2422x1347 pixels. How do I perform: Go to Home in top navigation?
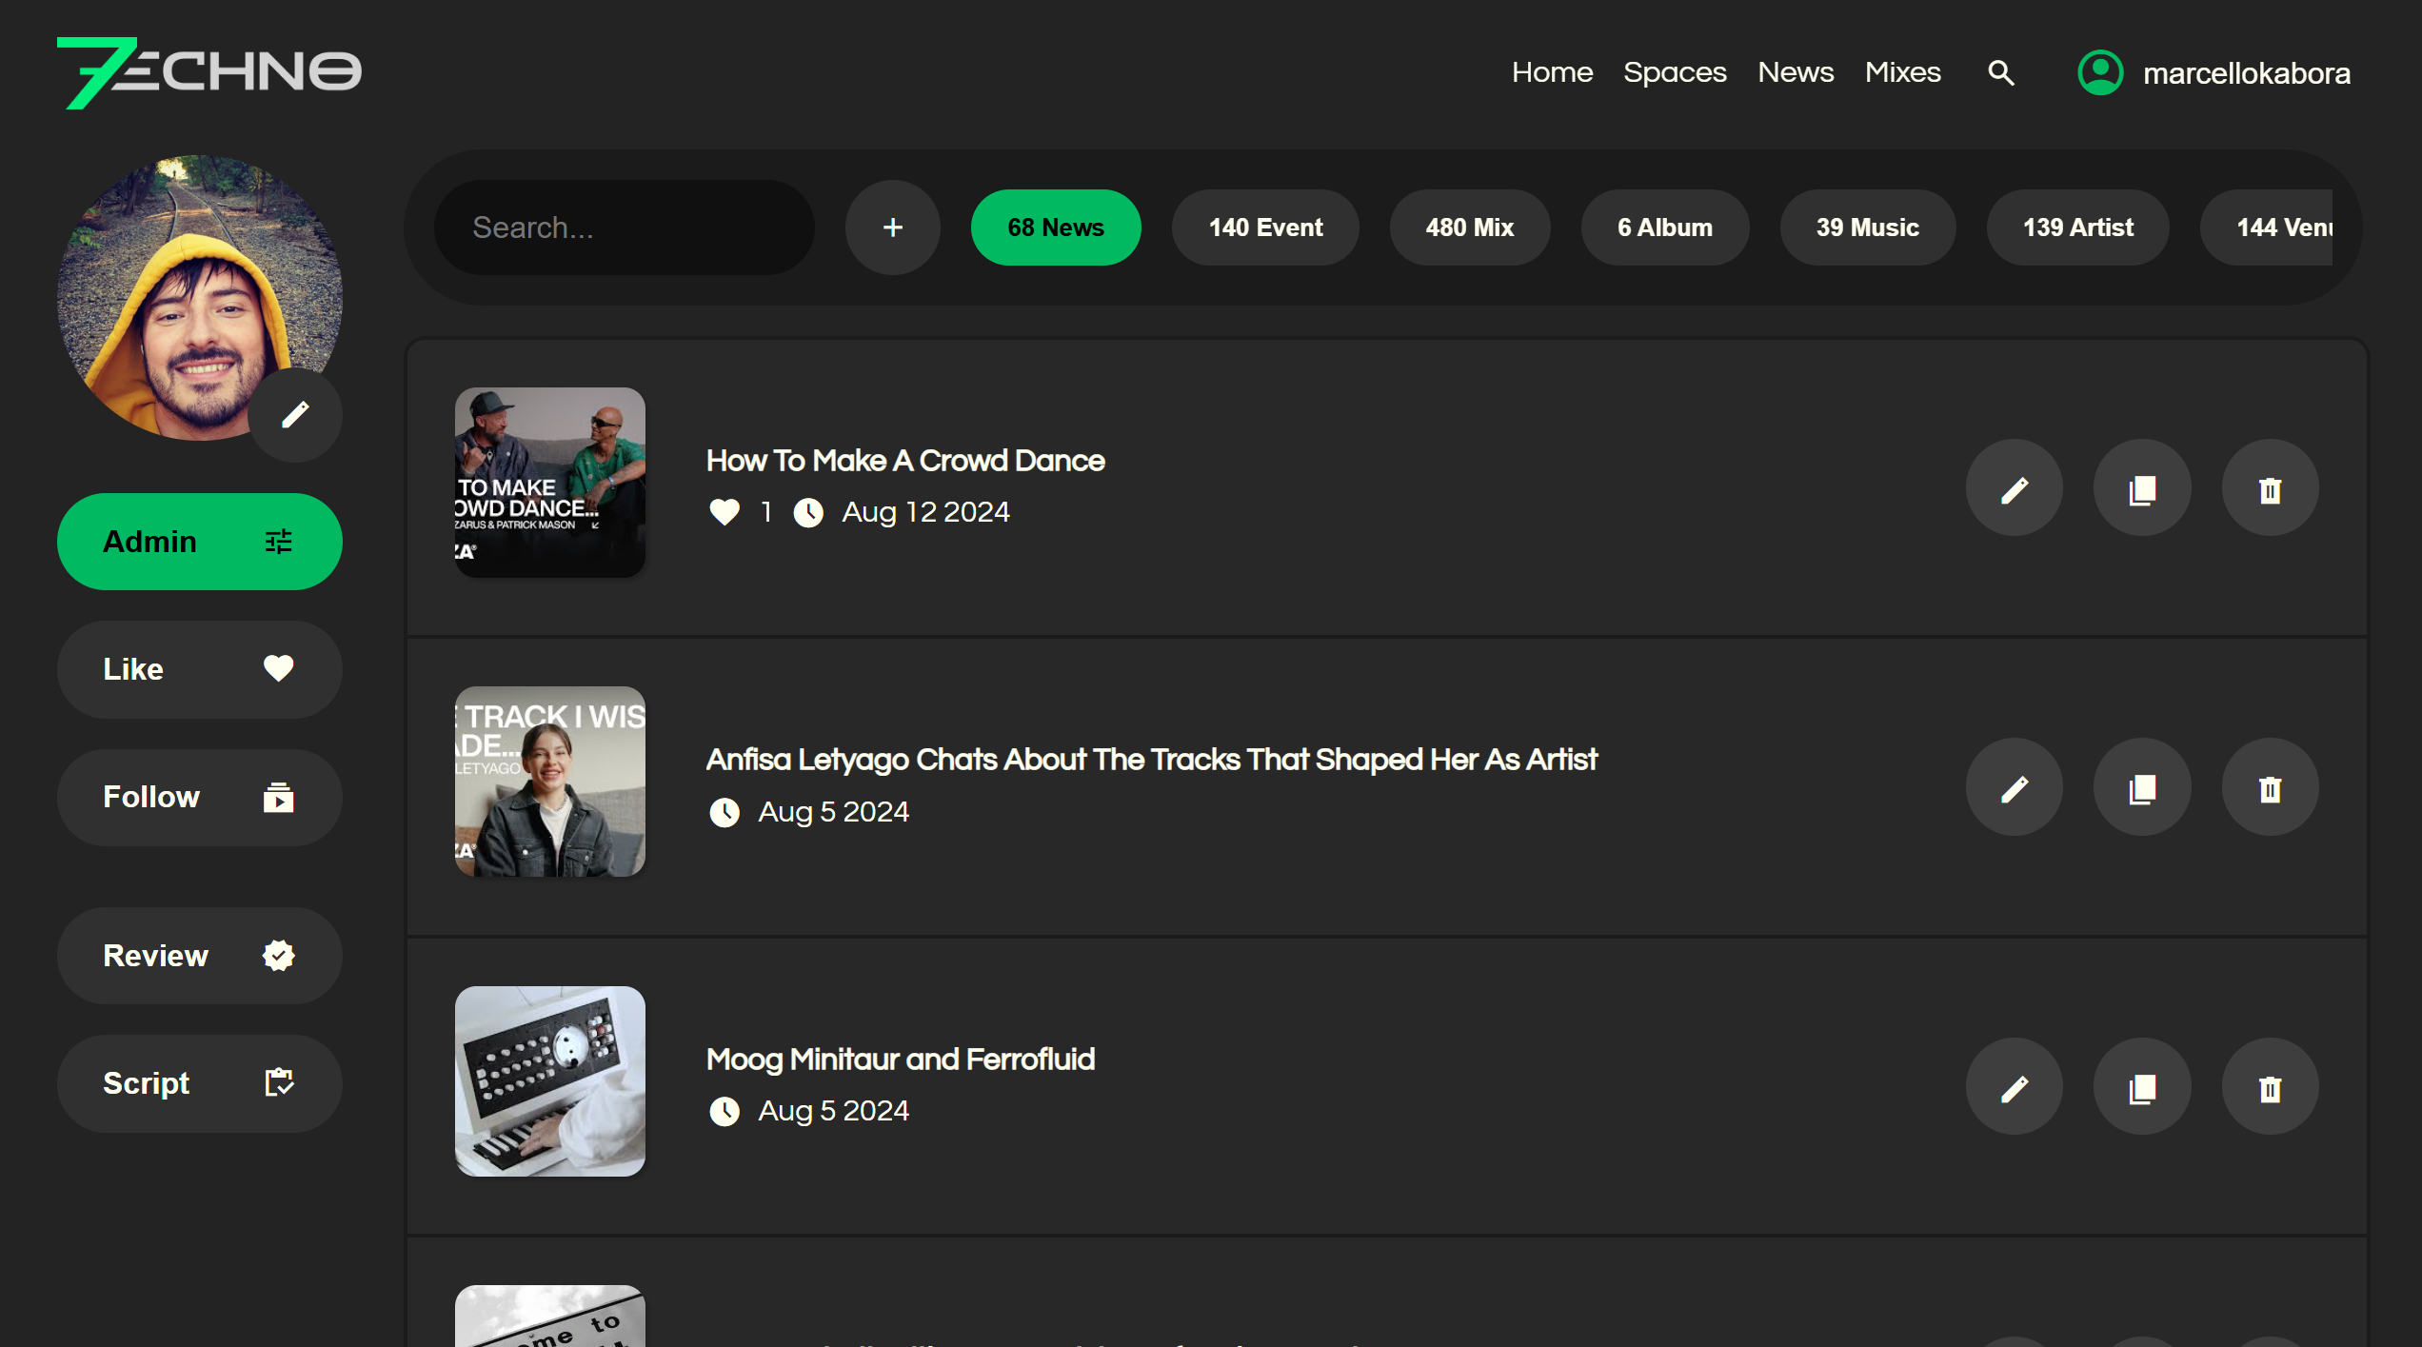pos(1552,72)
